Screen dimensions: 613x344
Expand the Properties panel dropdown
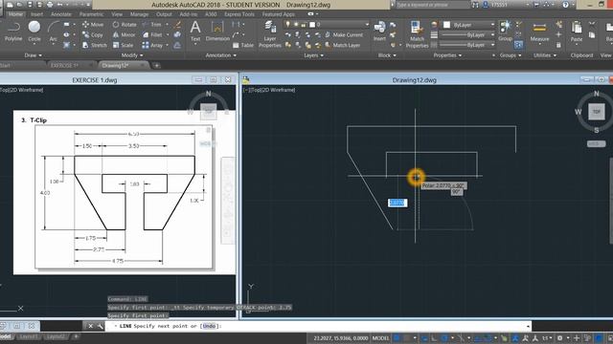[447, 55]
